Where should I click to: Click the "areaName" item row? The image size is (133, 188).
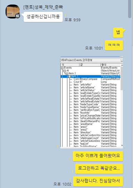95,124
